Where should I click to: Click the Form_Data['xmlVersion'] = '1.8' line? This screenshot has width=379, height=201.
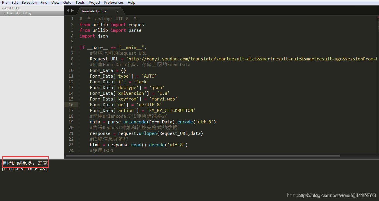click(130, 93)
